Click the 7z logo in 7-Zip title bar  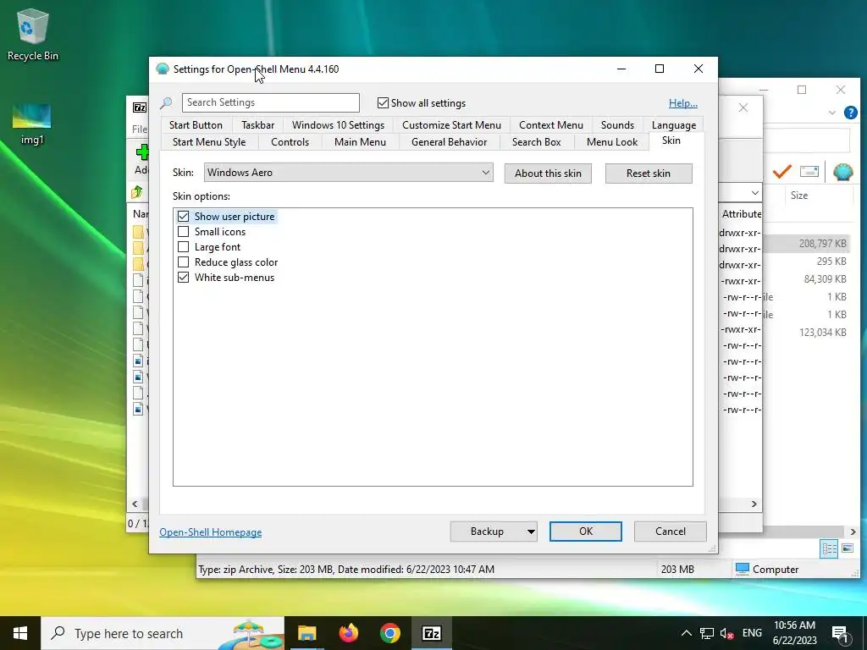pos(140,107)
